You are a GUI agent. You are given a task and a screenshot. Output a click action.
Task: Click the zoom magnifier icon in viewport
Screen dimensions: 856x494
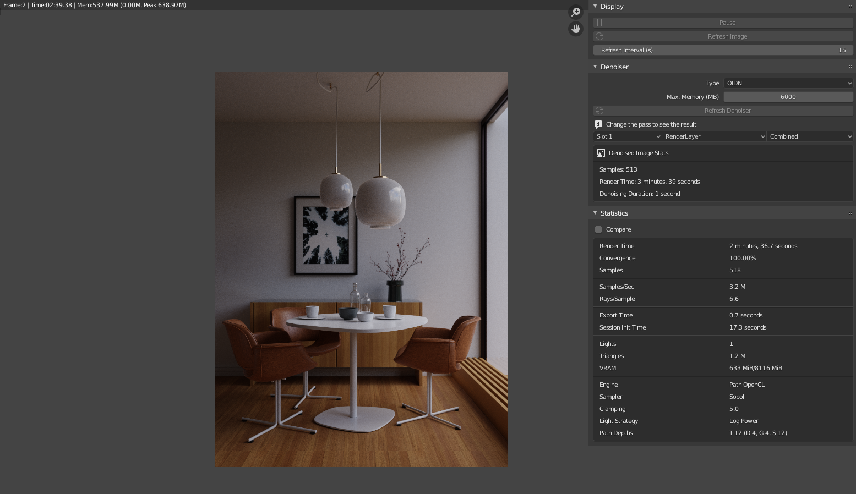point(576,12)
